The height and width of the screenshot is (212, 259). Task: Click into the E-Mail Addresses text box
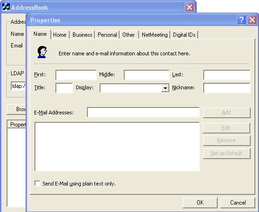click(x=143, y=113)
